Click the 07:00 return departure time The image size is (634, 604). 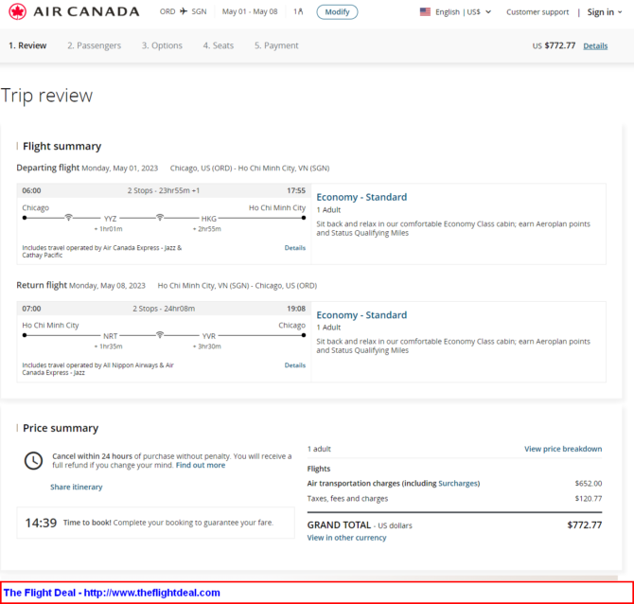click(31, 309)
